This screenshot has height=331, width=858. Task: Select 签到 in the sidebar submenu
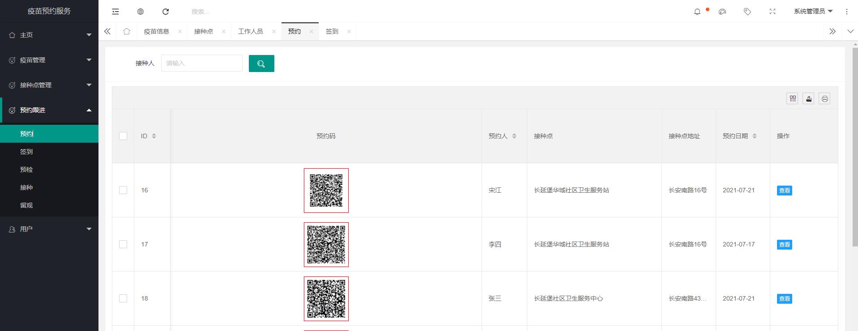(49, 152)
